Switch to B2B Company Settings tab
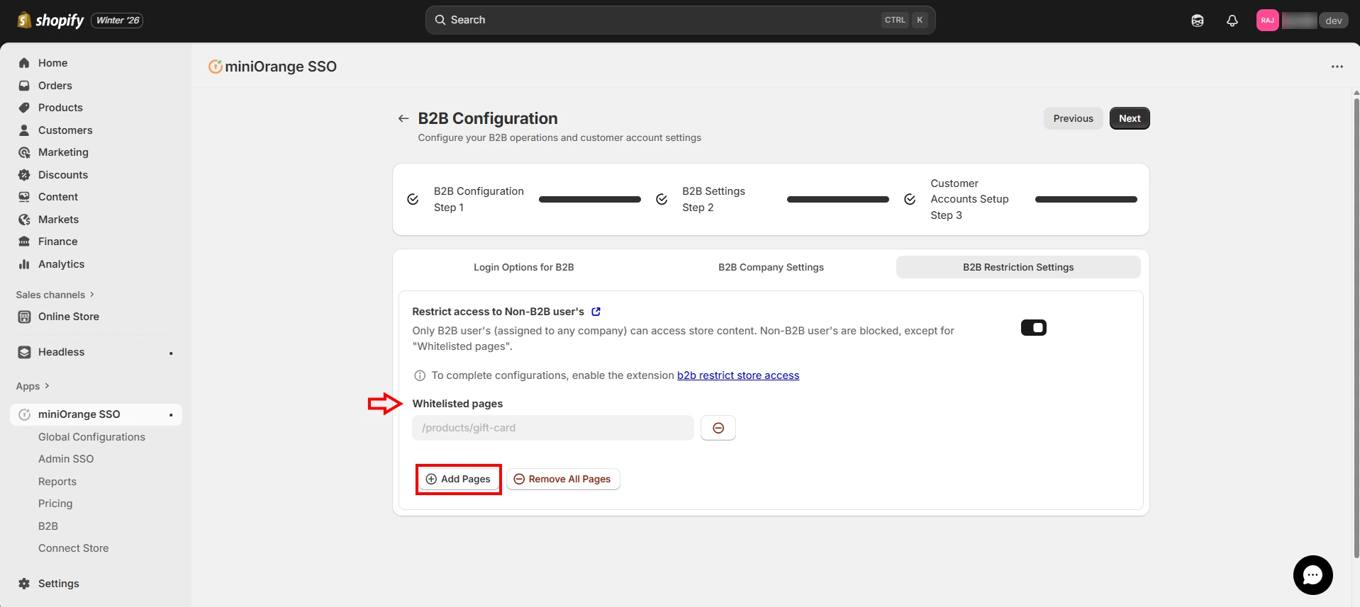1360x607 pixels. click(771, 267)
